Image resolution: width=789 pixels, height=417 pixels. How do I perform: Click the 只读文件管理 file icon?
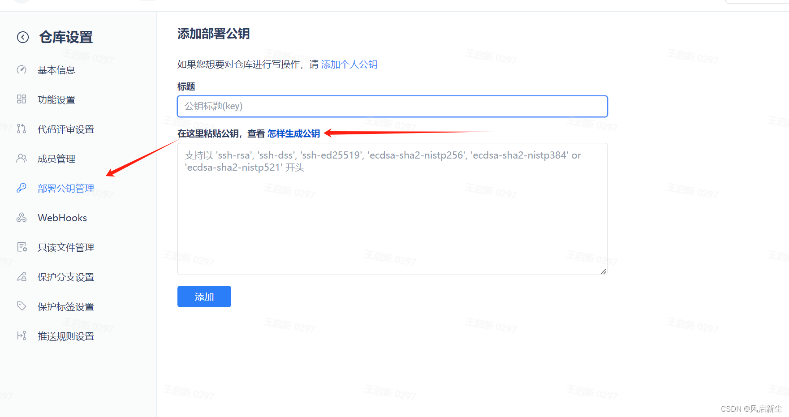click(22, 247)
